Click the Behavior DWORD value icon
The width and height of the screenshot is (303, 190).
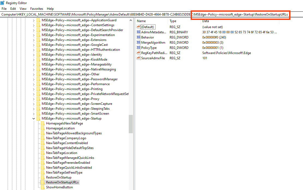pyautogui.click(x=138, y=37)
